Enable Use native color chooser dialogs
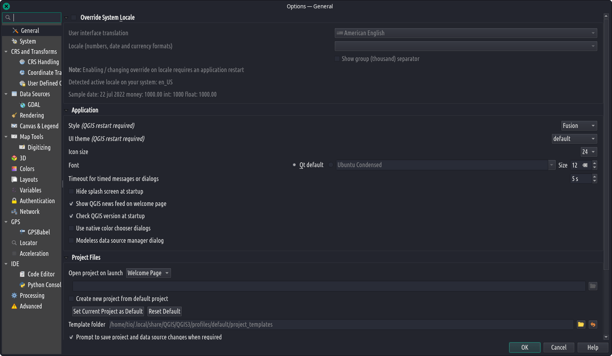The image size is (612, 356). [71, 228]
